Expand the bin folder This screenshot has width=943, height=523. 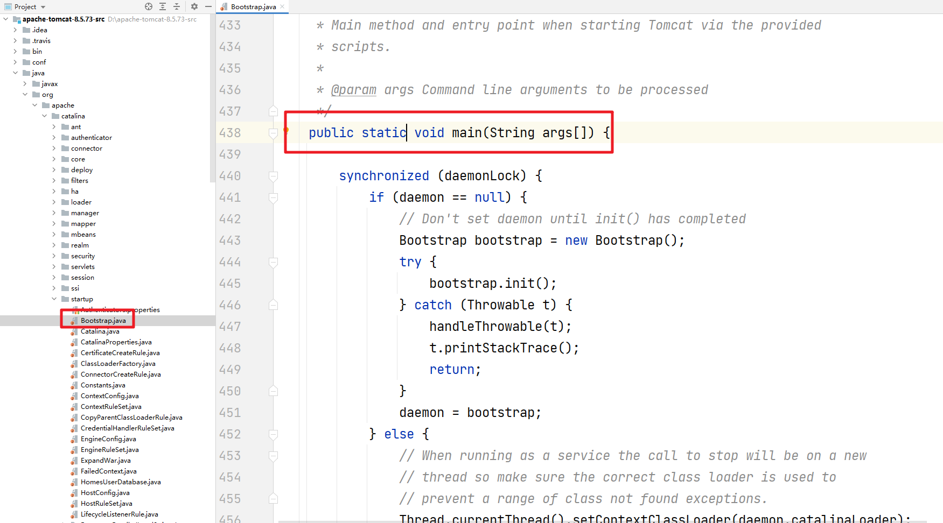(x=15, y=51)
